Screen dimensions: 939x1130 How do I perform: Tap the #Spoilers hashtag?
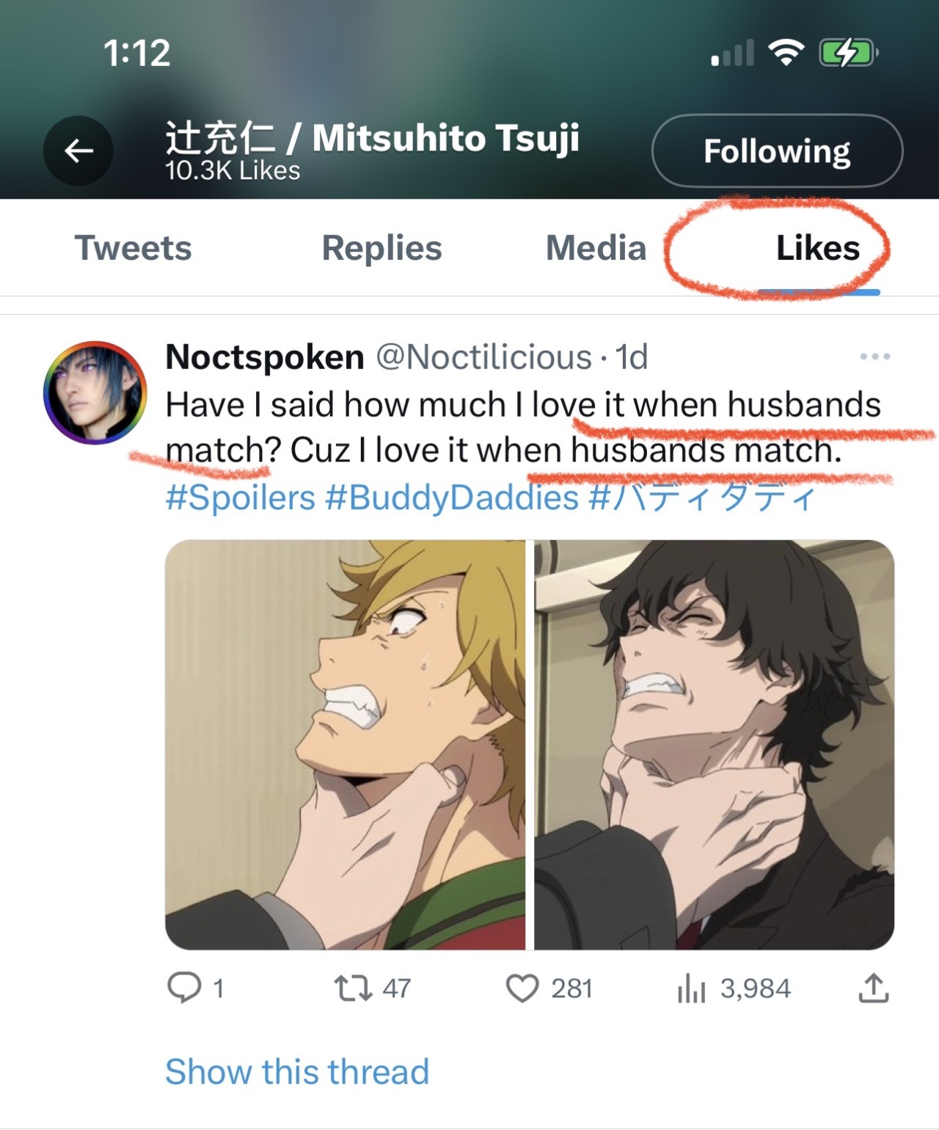(240, 497)
